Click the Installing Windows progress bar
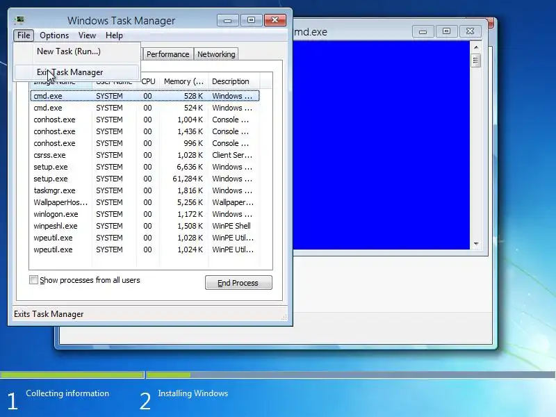The width and height of the screenshot is (556, 417). [x=351, y=375]
